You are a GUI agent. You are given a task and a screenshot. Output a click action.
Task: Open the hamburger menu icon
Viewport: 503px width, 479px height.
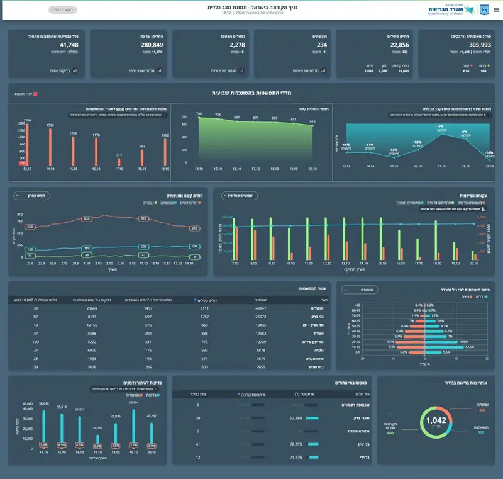tap(496, 10)
